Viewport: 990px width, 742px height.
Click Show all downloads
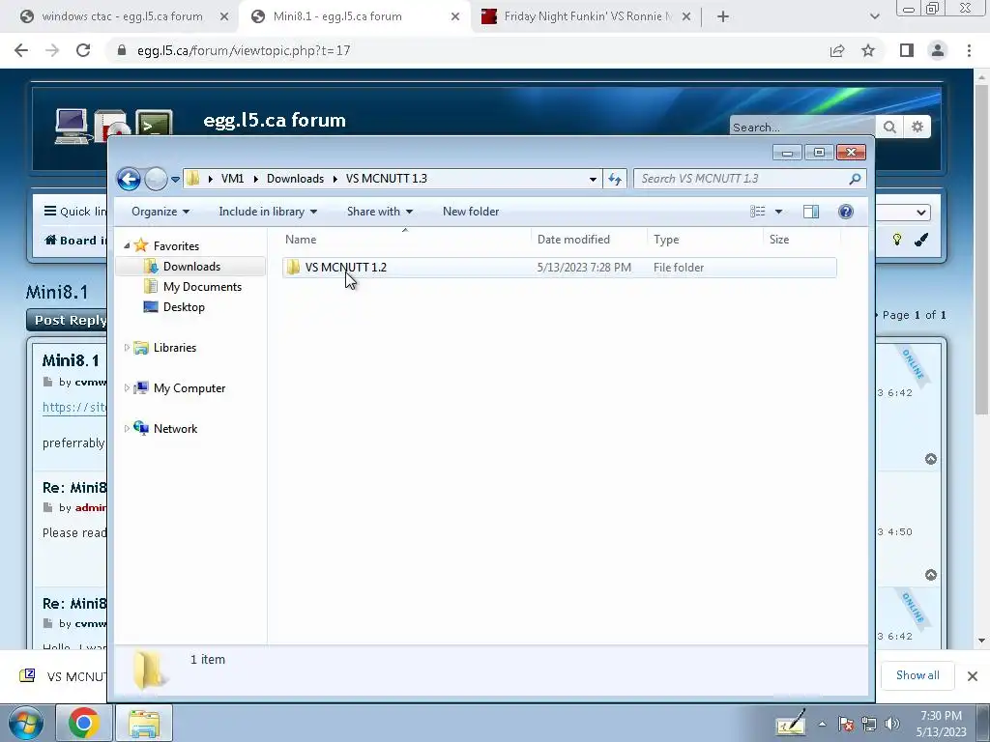917,675
